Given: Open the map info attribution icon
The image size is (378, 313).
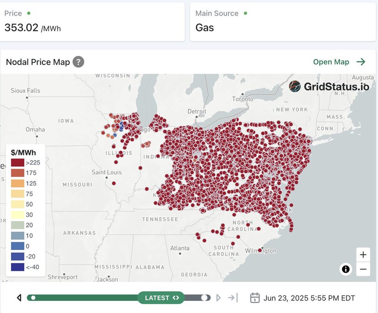Looking at the screenshot, I should coord(345,269).
